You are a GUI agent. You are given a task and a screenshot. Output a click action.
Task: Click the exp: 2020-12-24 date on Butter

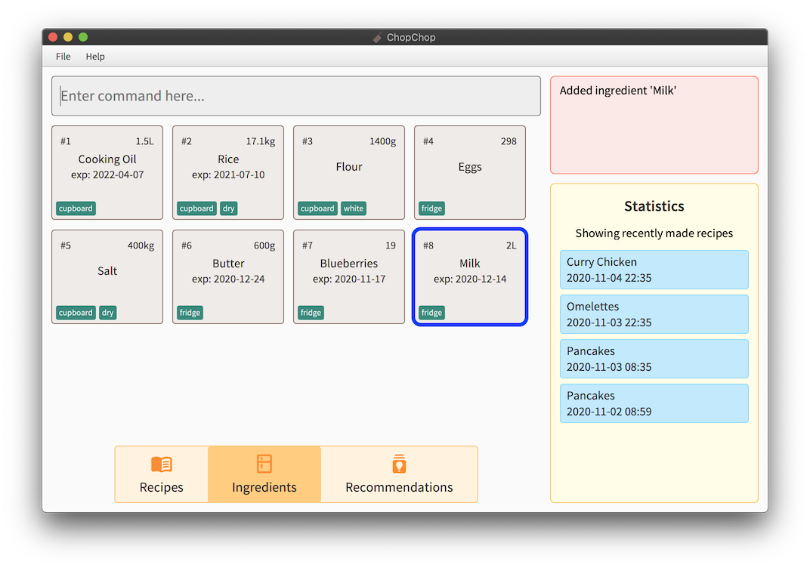228,279
